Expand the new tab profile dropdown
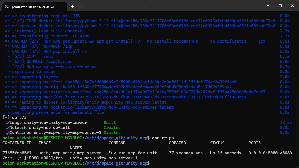 (80, 6)
